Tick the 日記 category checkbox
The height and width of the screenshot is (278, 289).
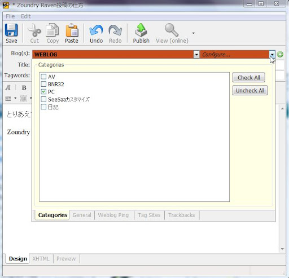[x=43, y=107]
